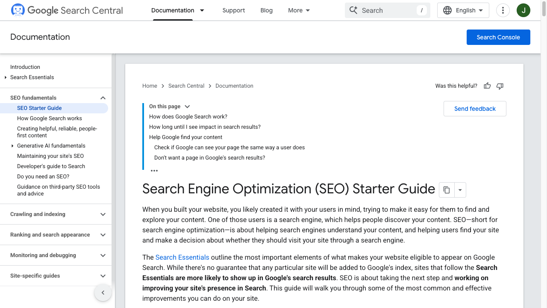Open Maintaining your site's SEO

[50, 156]
